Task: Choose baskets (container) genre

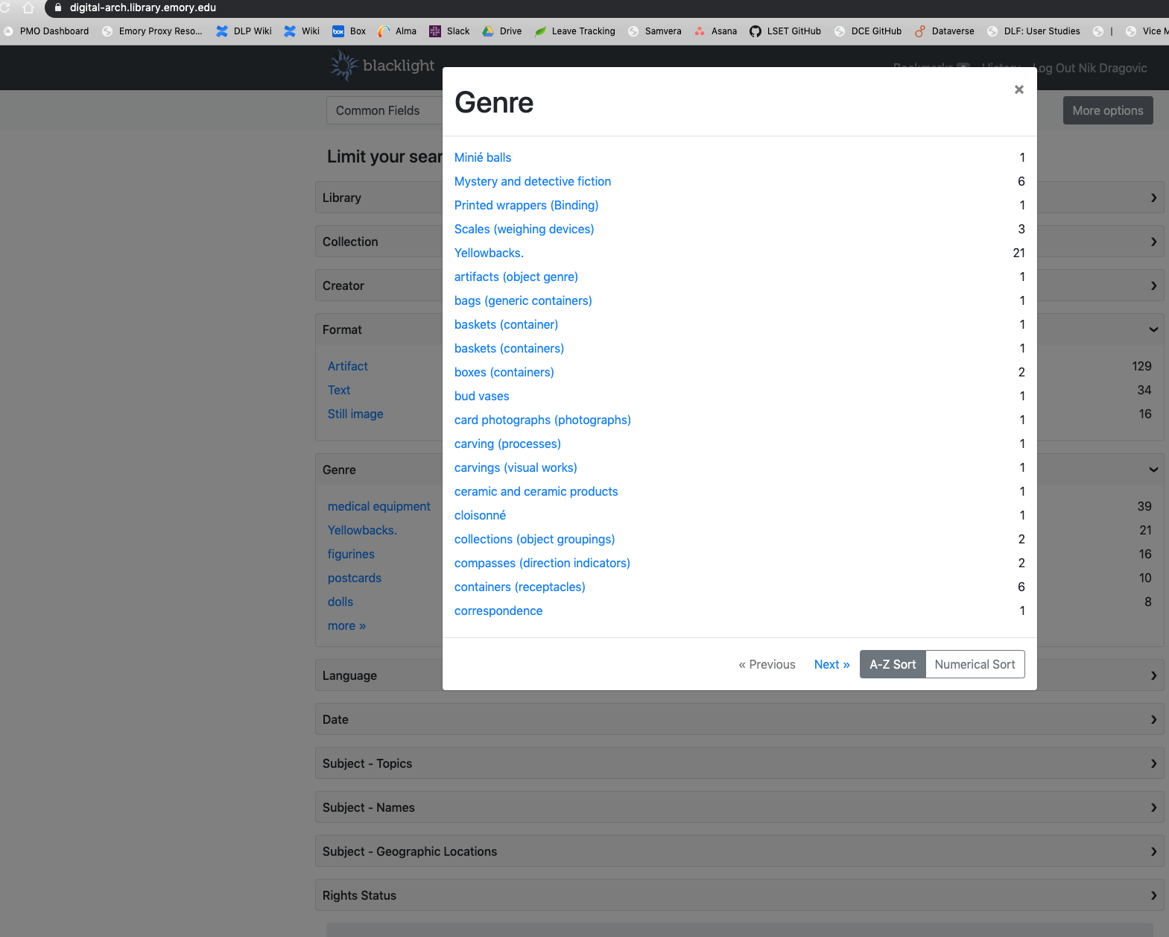Action: [x=507, y=324]
